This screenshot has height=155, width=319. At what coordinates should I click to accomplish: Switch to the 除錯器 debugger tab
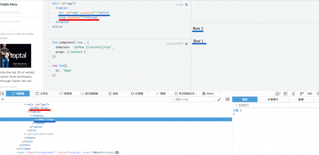click(65, 93)
